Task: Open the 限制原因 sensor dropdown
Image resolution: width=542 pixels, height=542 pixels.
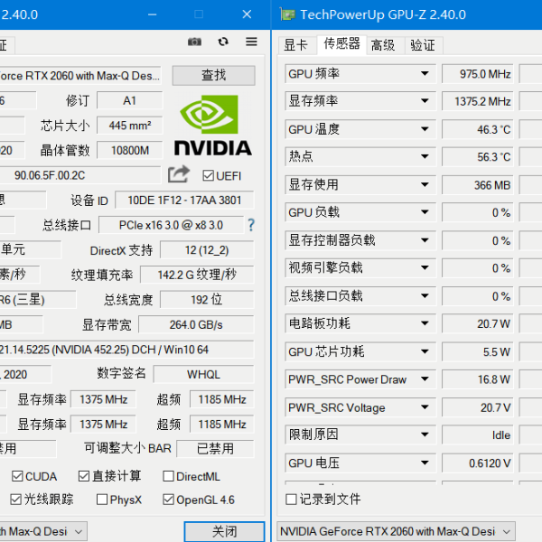Action: pyautogui.click(x=425, y=435)
